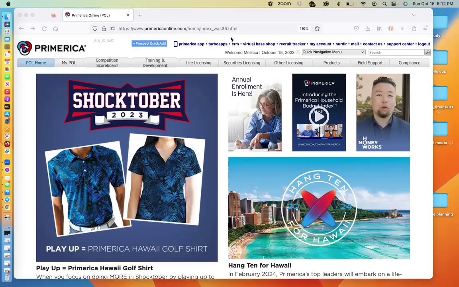Click the recruit tracker link
The width and height of the screenshot is (459, 287).
292,44
